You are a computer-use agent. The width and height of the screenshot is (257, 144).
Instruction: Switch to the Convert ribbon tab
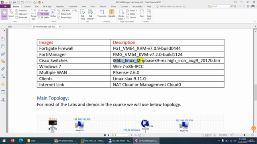[x=27, y=6]
